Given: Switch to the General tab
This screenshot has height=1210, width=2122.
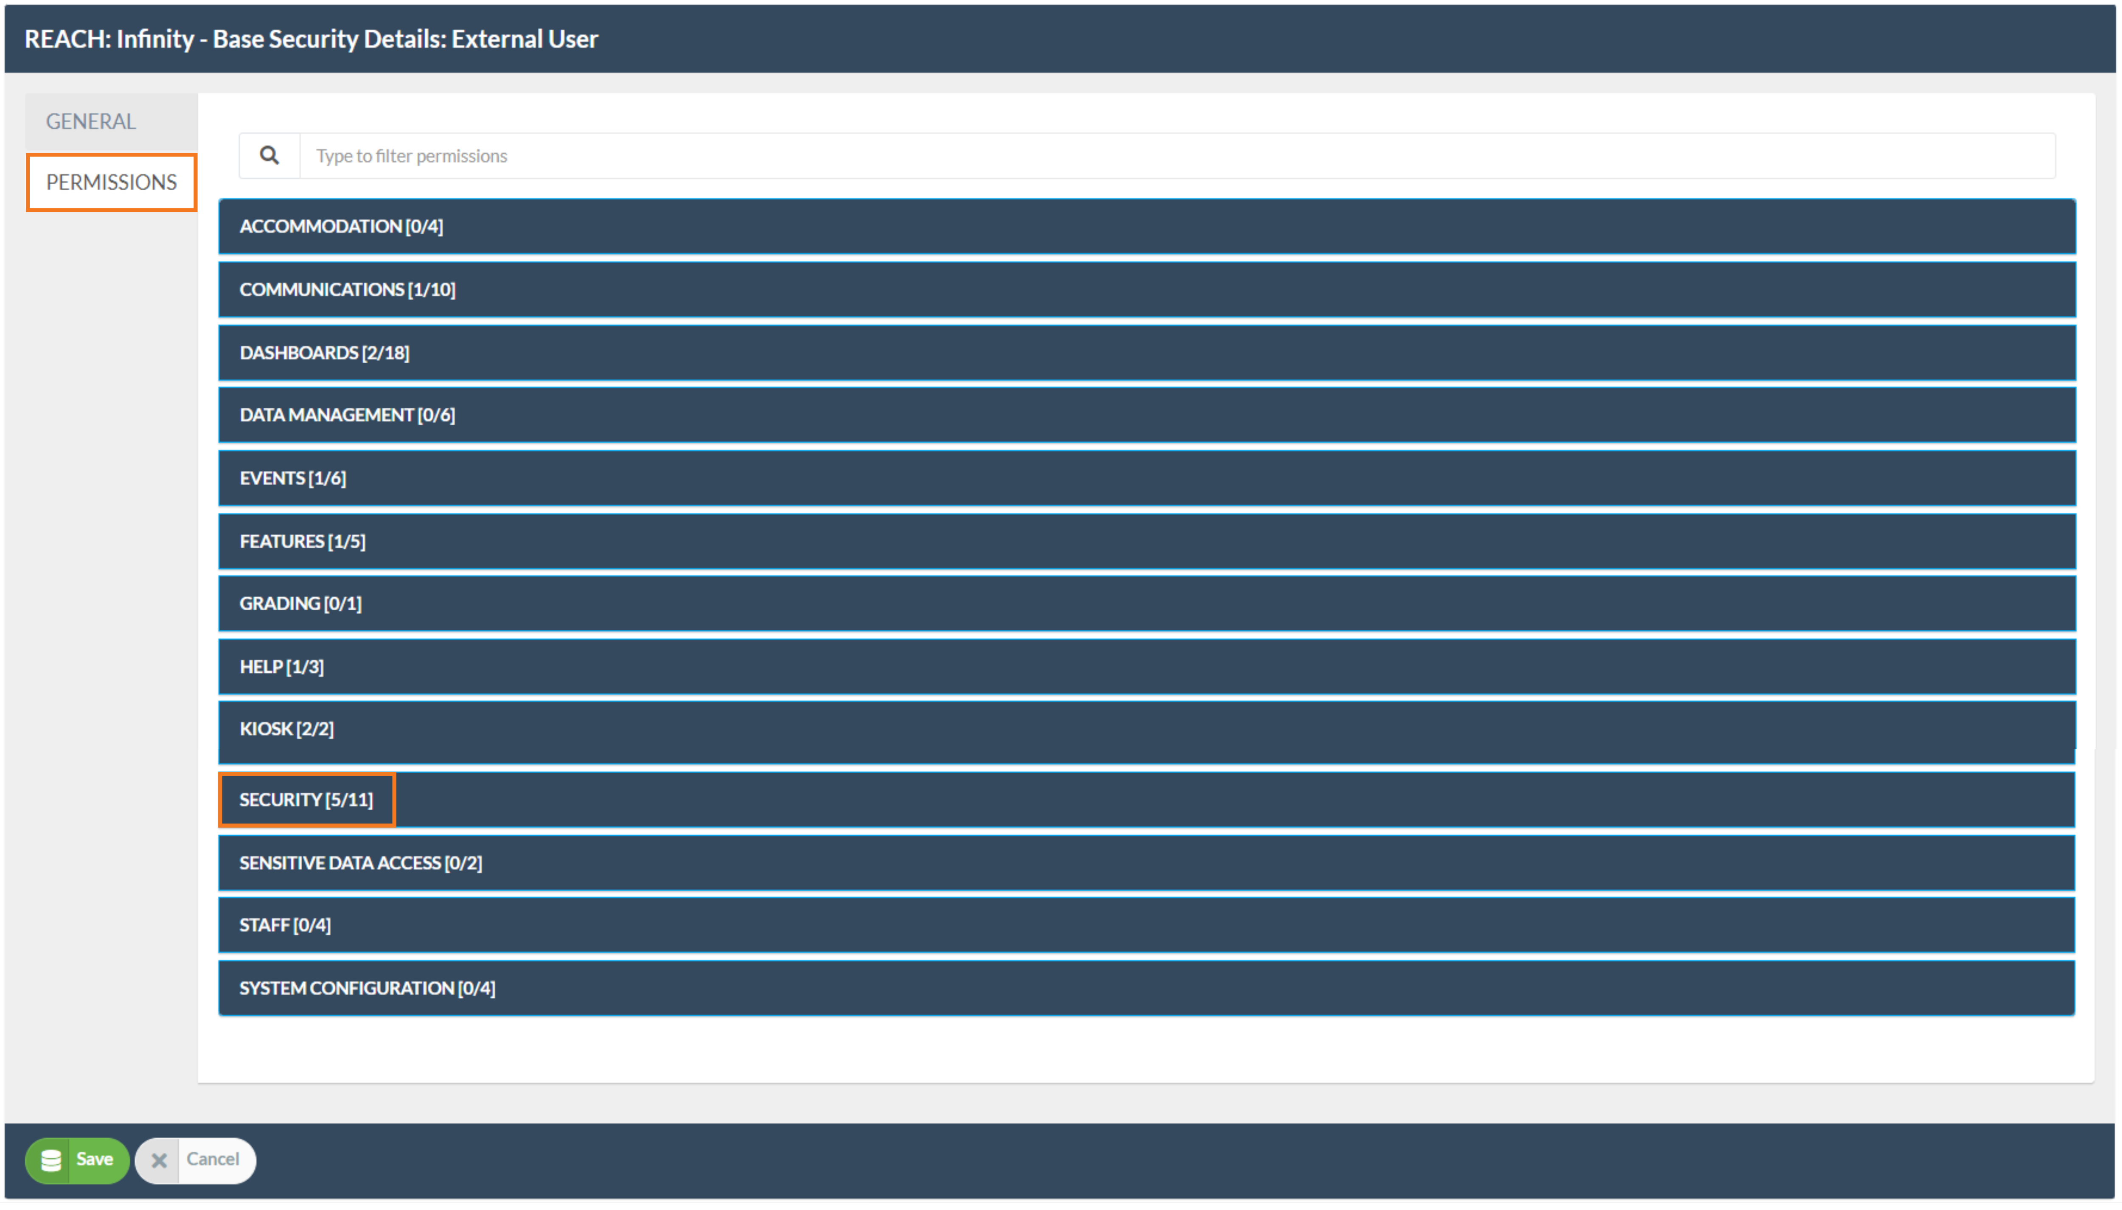Looking at the screenshot, I should [90, 121].
